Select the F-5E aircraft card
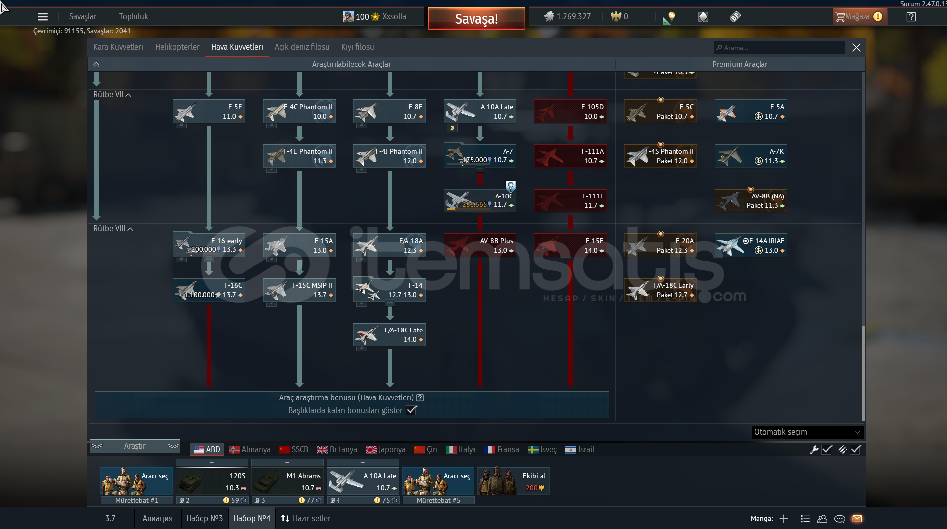The image size is (947, 529). 209,111
